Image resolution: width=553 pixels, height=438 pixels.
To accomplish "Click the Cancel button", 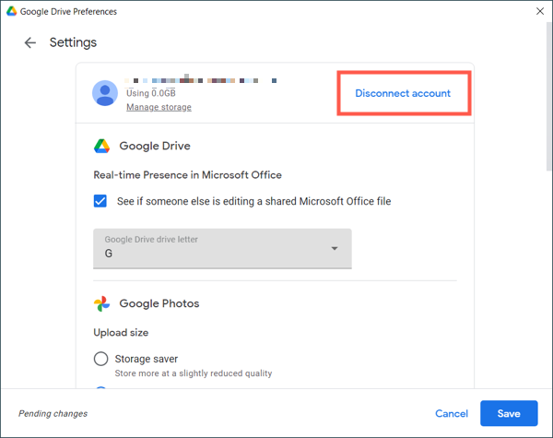I will [452, 414].
